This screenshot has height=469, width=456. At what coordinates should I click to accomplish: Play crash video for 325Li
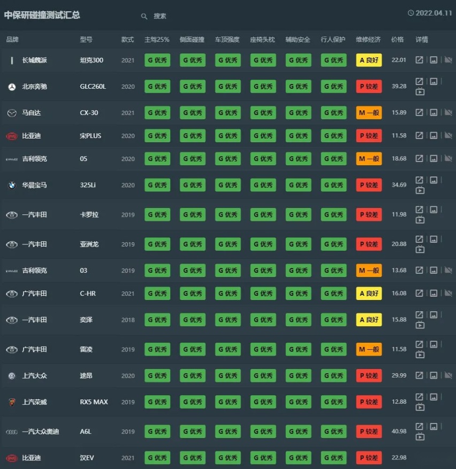point(420,190)
